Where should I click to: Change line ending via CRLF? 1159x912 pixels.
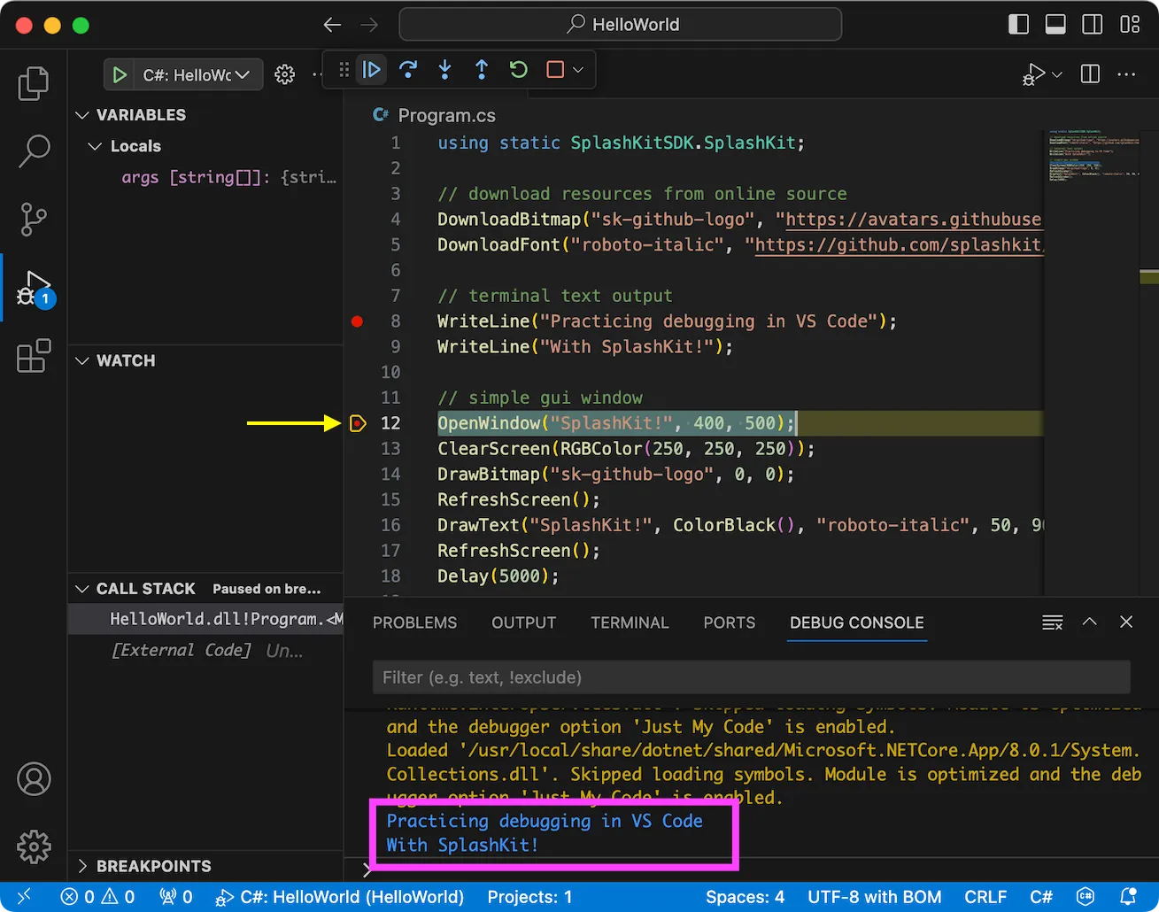pos(985,897)
